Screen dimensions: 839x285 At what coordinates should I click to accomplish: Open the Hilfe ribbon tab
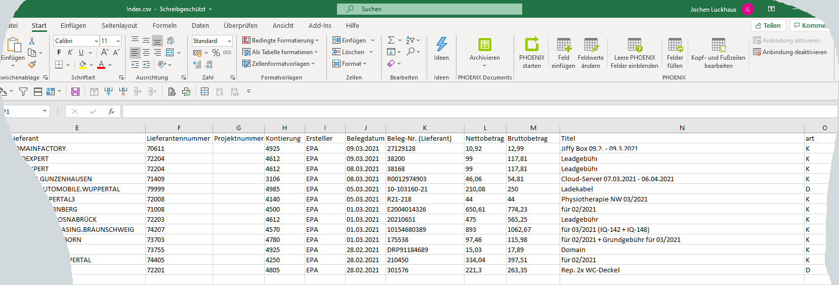353,26
